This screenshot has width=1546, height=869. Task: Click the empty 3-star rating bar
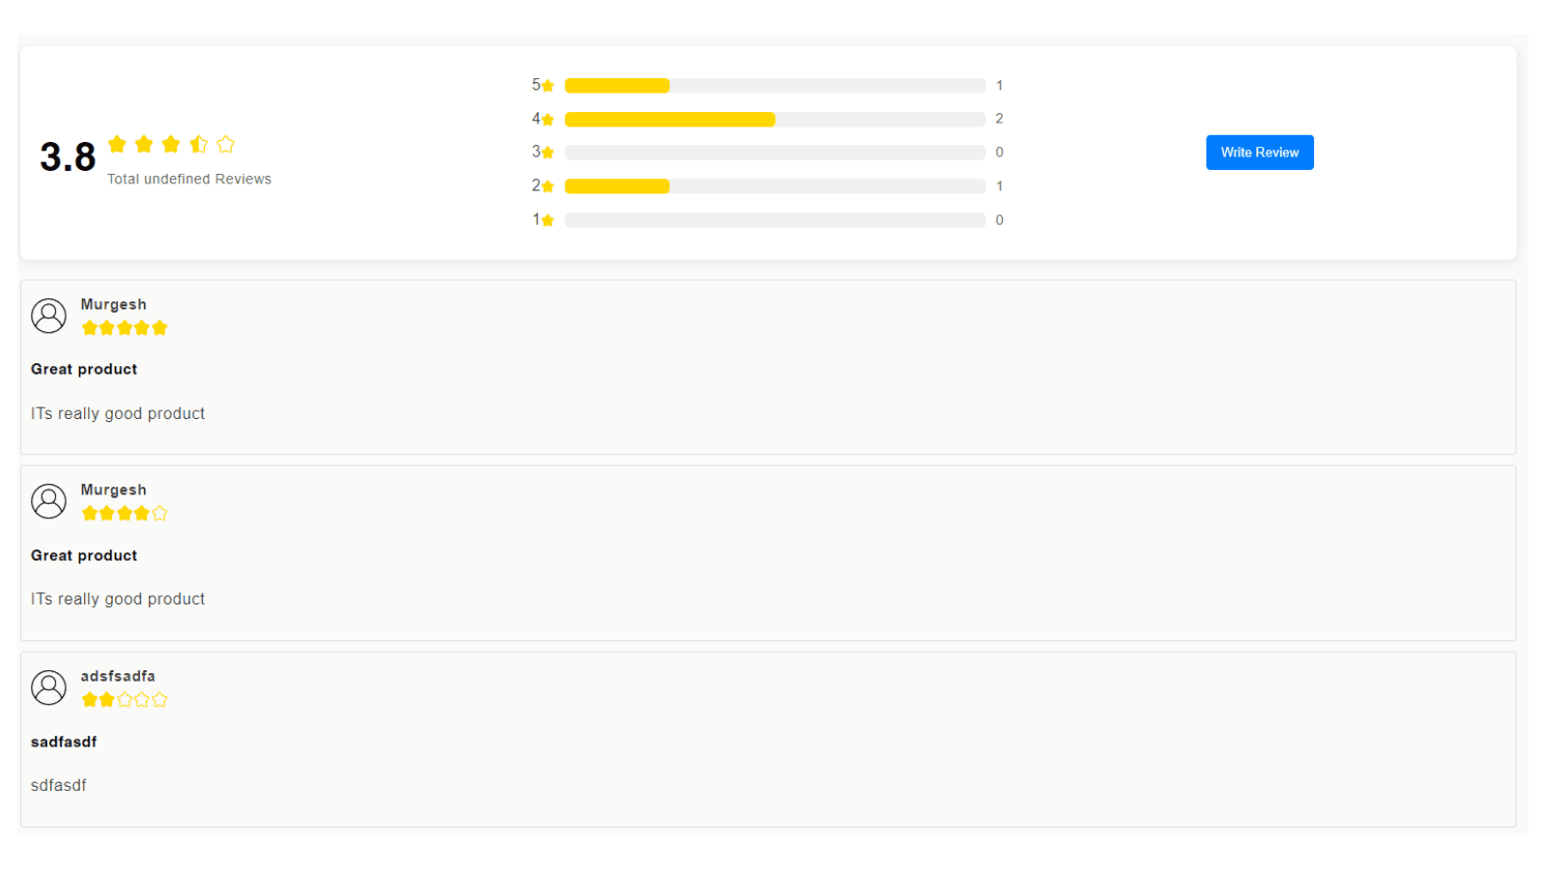pos(774,153)
